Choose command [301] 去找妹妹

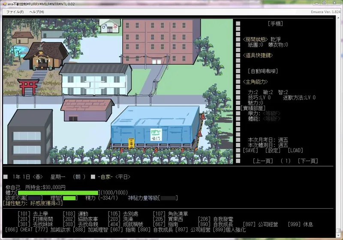(35, 225)
